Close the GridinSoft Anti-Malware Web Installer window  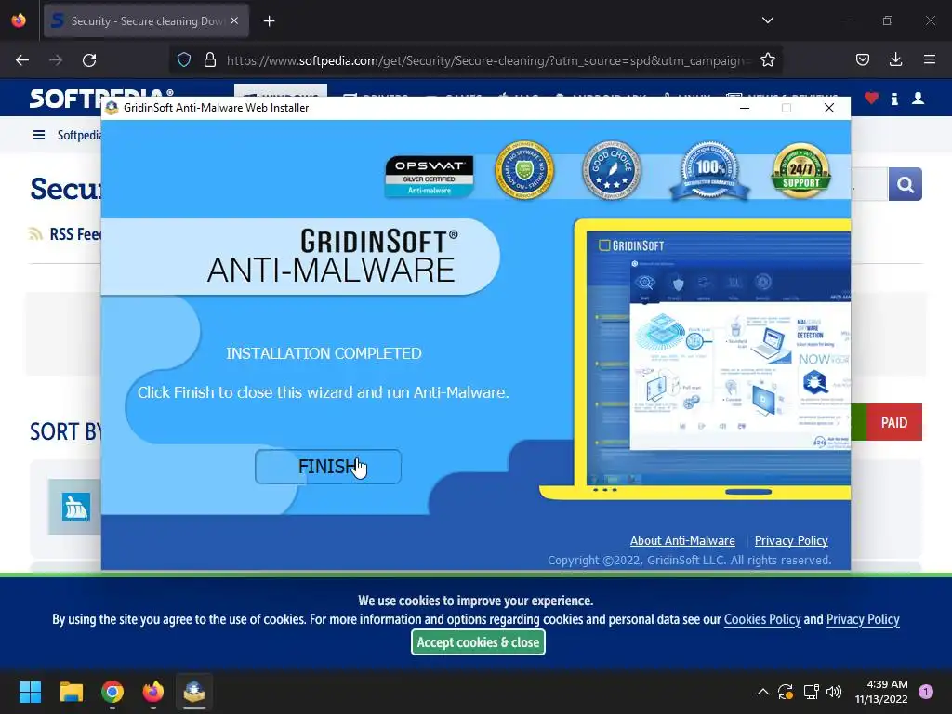pyautogui.click(x=828, y=108)
